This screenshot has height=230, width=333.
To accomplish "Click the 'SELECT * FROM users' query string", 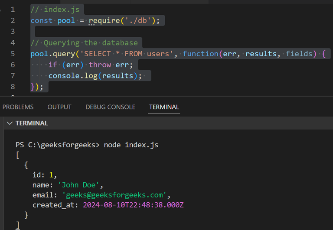I will click(127, 54).
